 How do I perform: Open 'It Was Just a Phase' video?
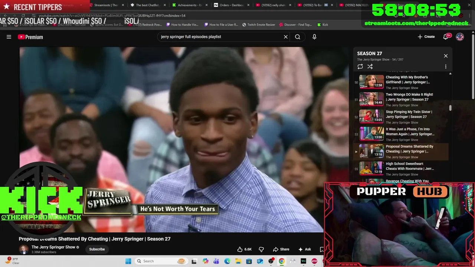[x=400, y=134]
